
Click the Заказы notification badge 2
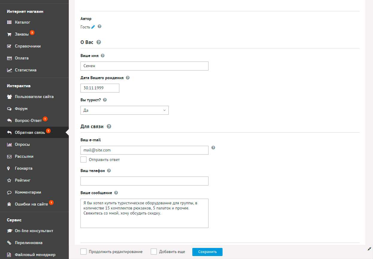point(32,32)
